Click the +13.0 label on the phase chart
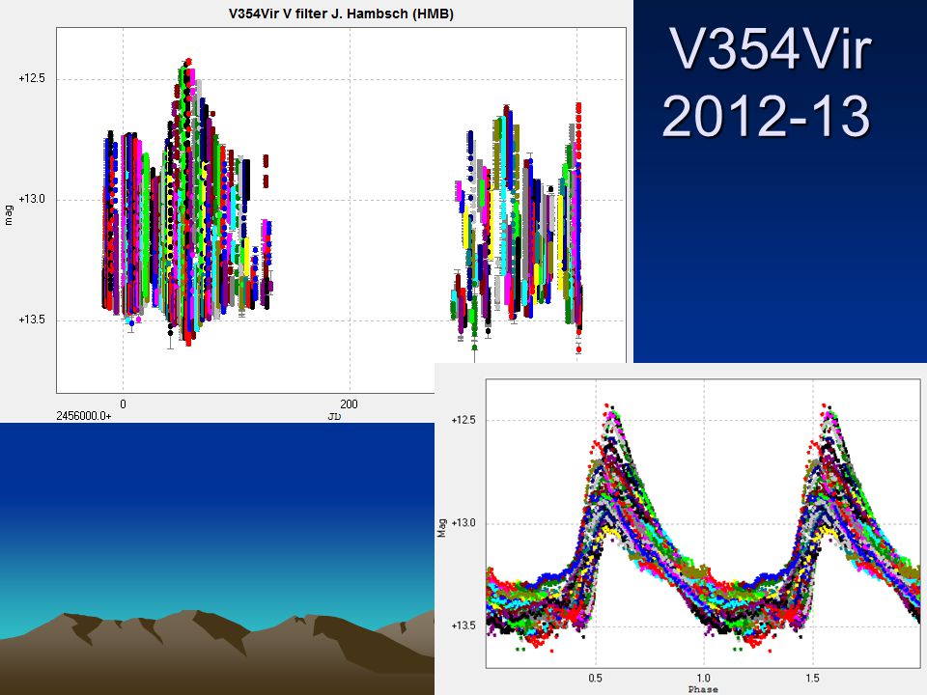The image size is (927, 695). (x=463, y=523)
